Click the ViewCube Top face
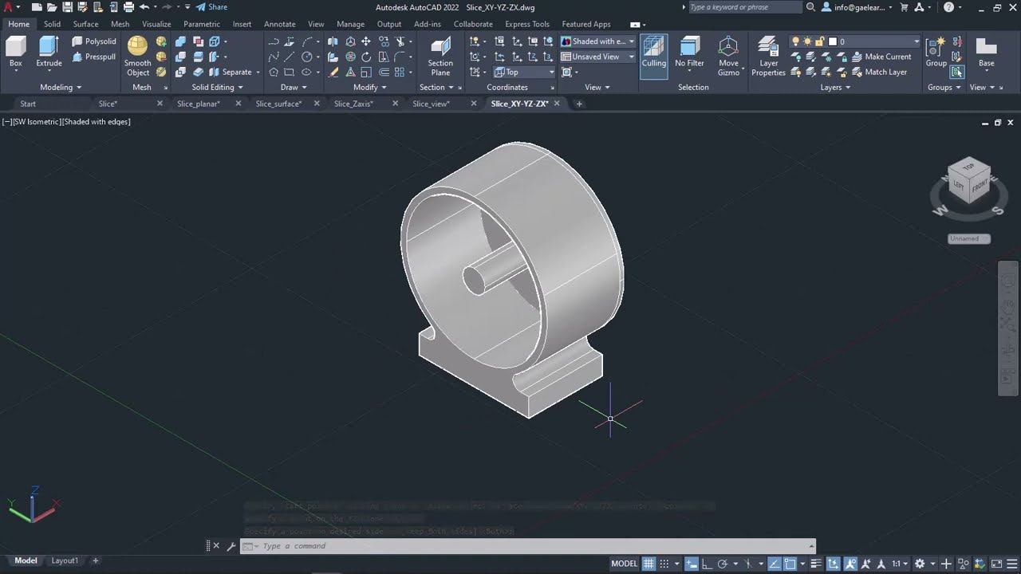Image resolution: width=1021 pixels, height=574 pixels. (x=968, y=167)
